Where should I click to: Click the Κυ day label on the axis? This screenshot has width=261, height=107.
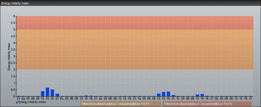click(62, 99)
